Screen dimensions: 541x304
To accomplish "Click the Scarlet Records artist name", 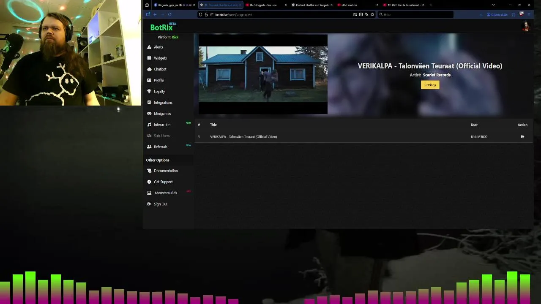I will click(437, 75).
